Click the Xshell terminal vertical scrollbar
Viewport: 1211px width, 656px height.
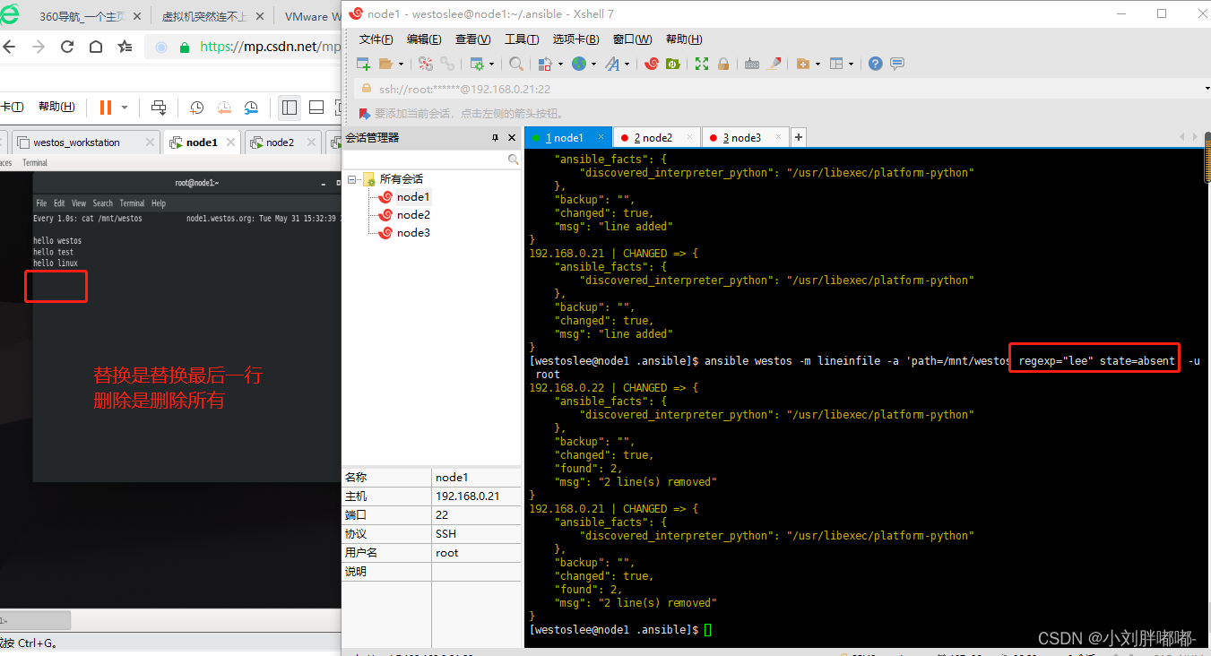[x=1207, y=159]
